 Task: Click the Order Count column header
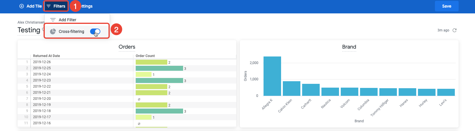tap(145, 56)
